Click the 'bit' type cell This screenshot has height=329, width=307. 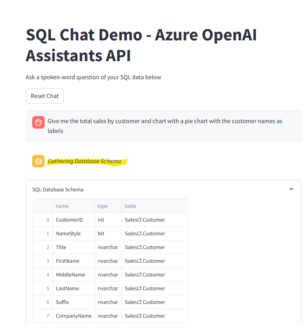(x=108, y=233)
